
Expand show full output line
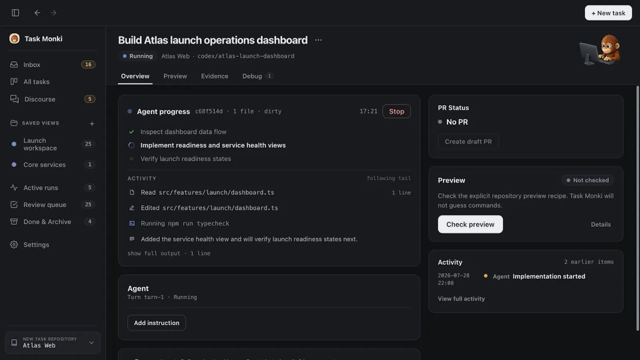click(169, 253)
